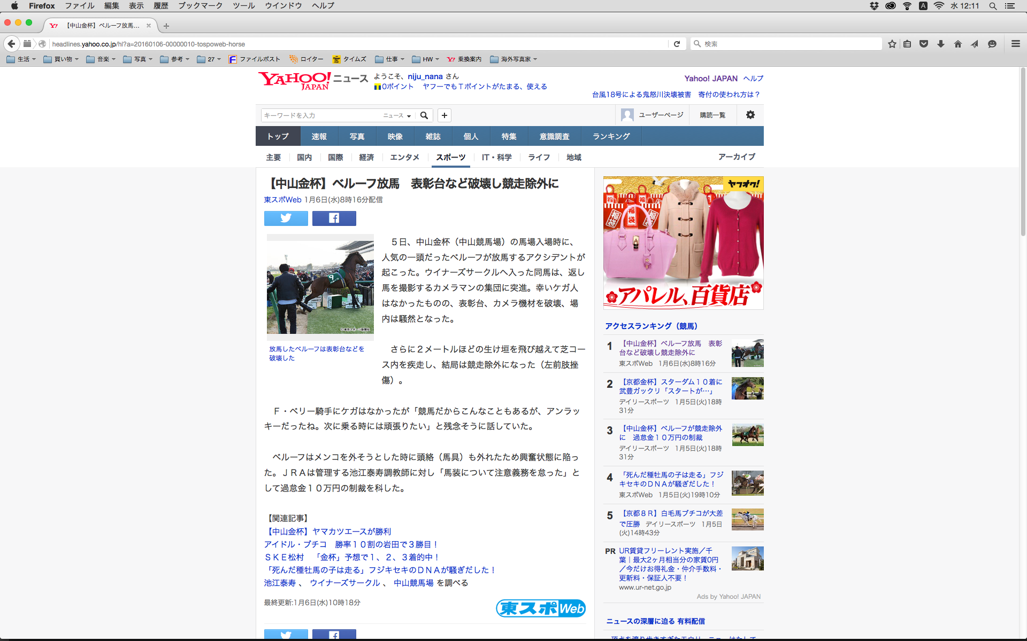Image resolution: width=1027 pixels, height=641 pixels.
Task: Click the Facebook share button below the headline
Action: pyautogui.click(x=334, y=218)
